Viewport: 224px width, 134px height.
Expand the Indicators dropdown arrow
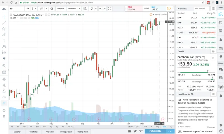click(79, 9)
